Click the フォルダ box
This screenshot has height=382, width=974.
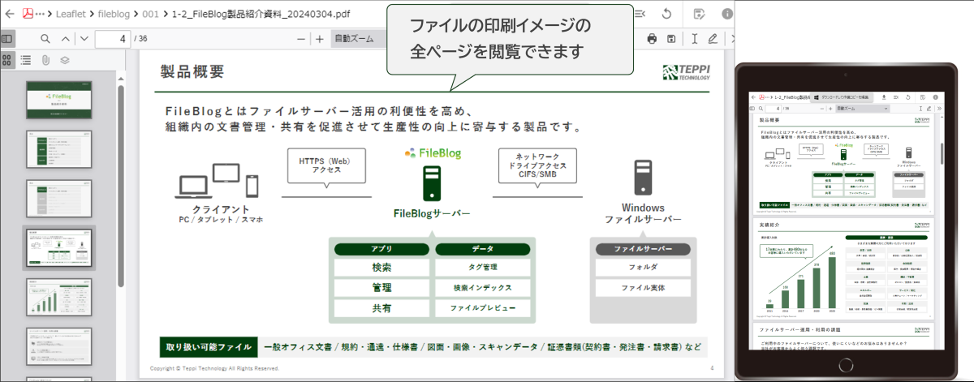[644, 267]
